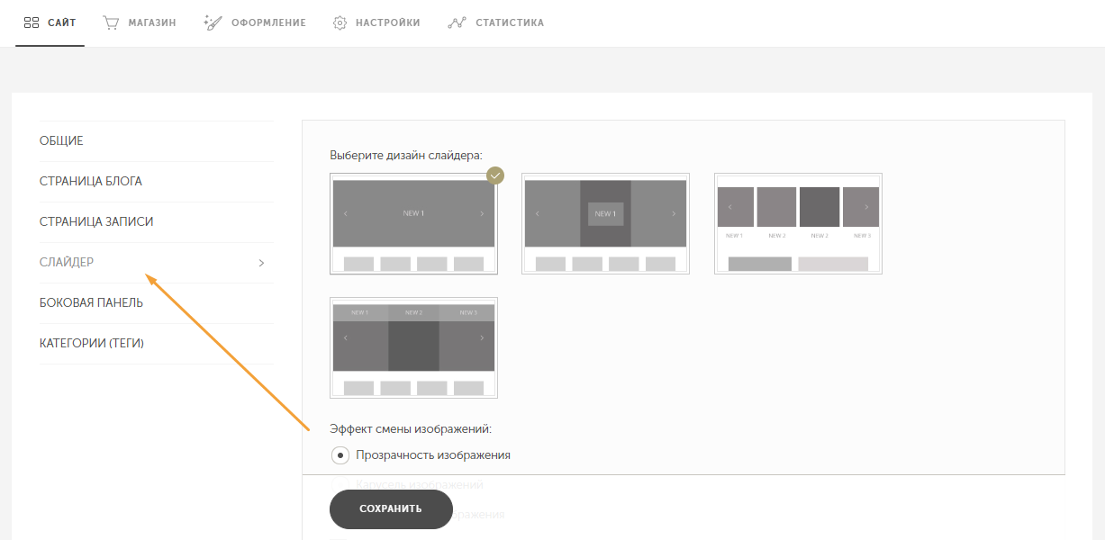Click the Сайт grid icon
Image resolution: width=1105 pixels, height=540 pixels.
click(x=32, y=22)
